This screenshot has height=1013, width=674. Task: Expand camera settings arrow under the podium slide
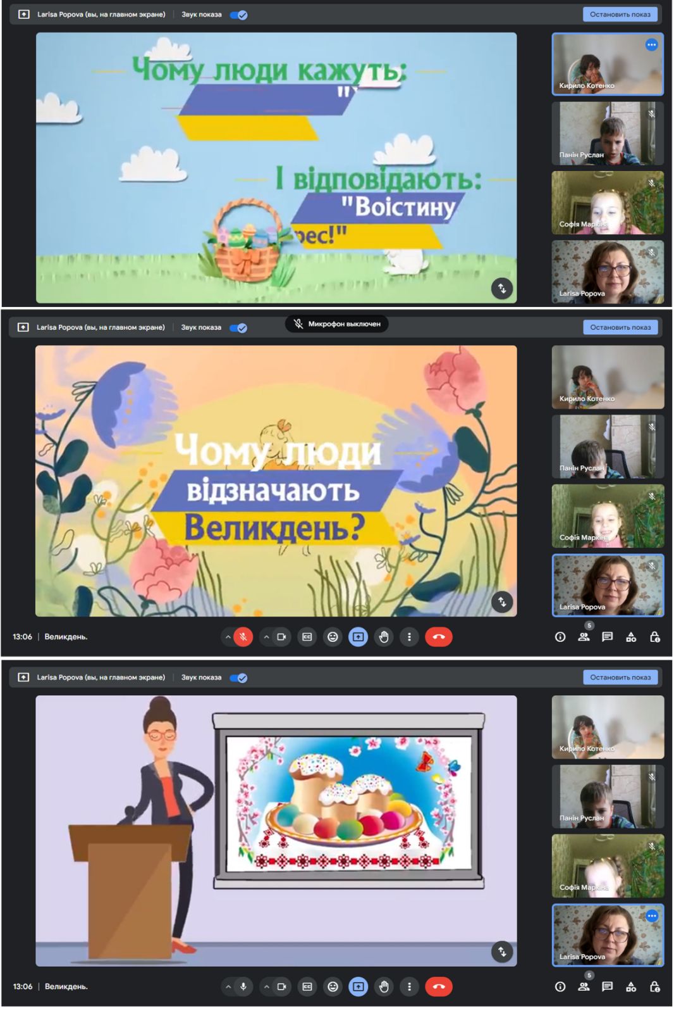(266, 986)
